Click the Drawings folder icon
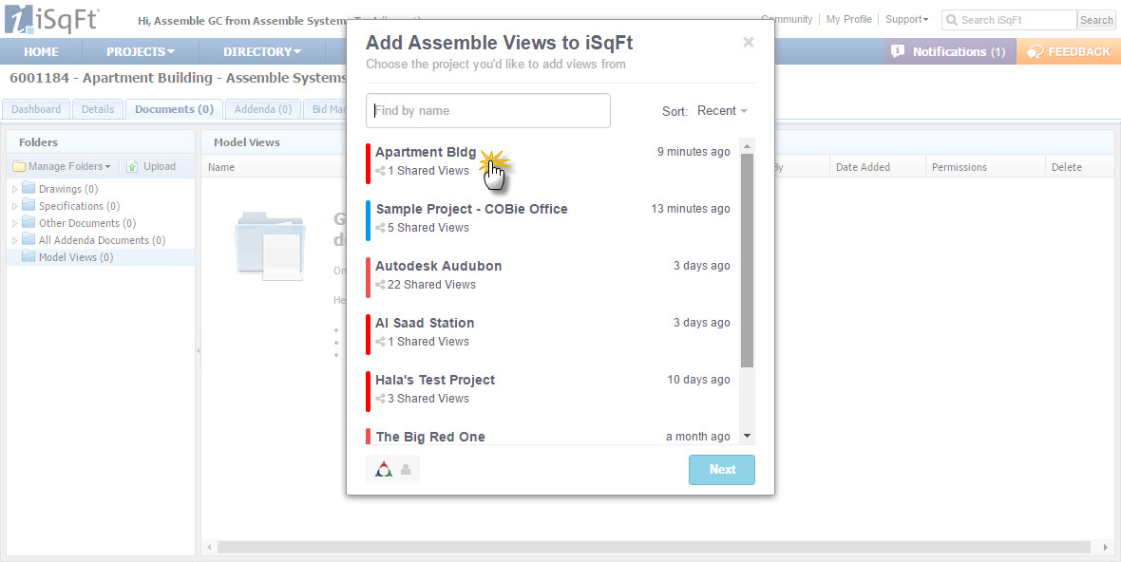 coord(28,189)
